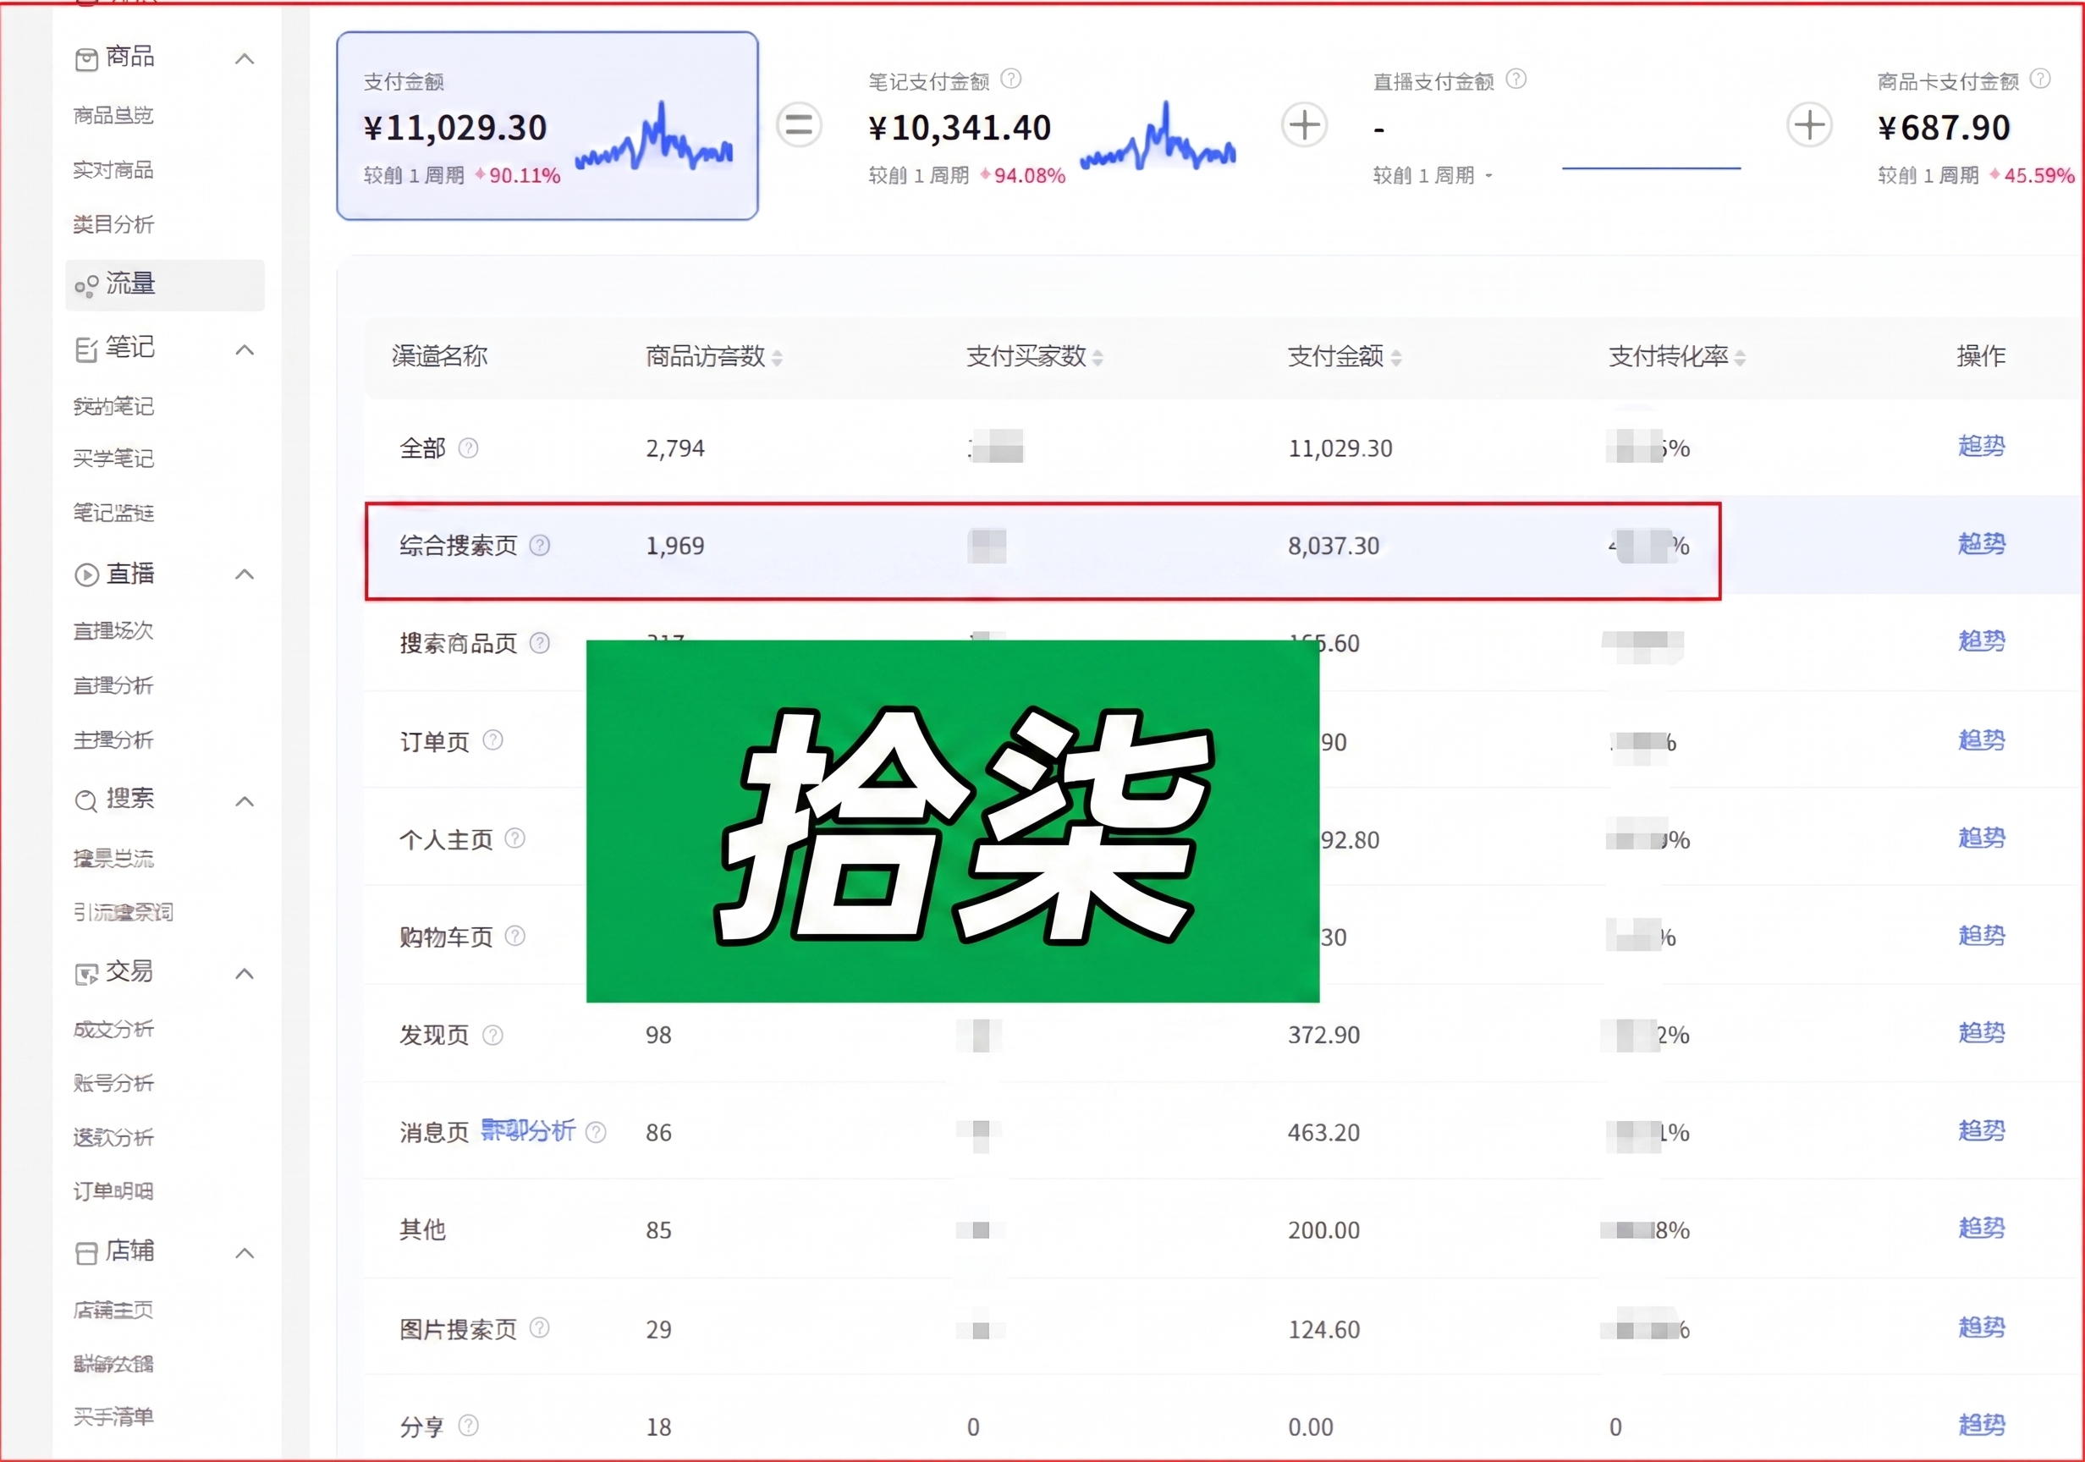The height and width of the screenshot is (1462, 2085).
Task: Open 主播分析 in sidebar
Action: 113,740
